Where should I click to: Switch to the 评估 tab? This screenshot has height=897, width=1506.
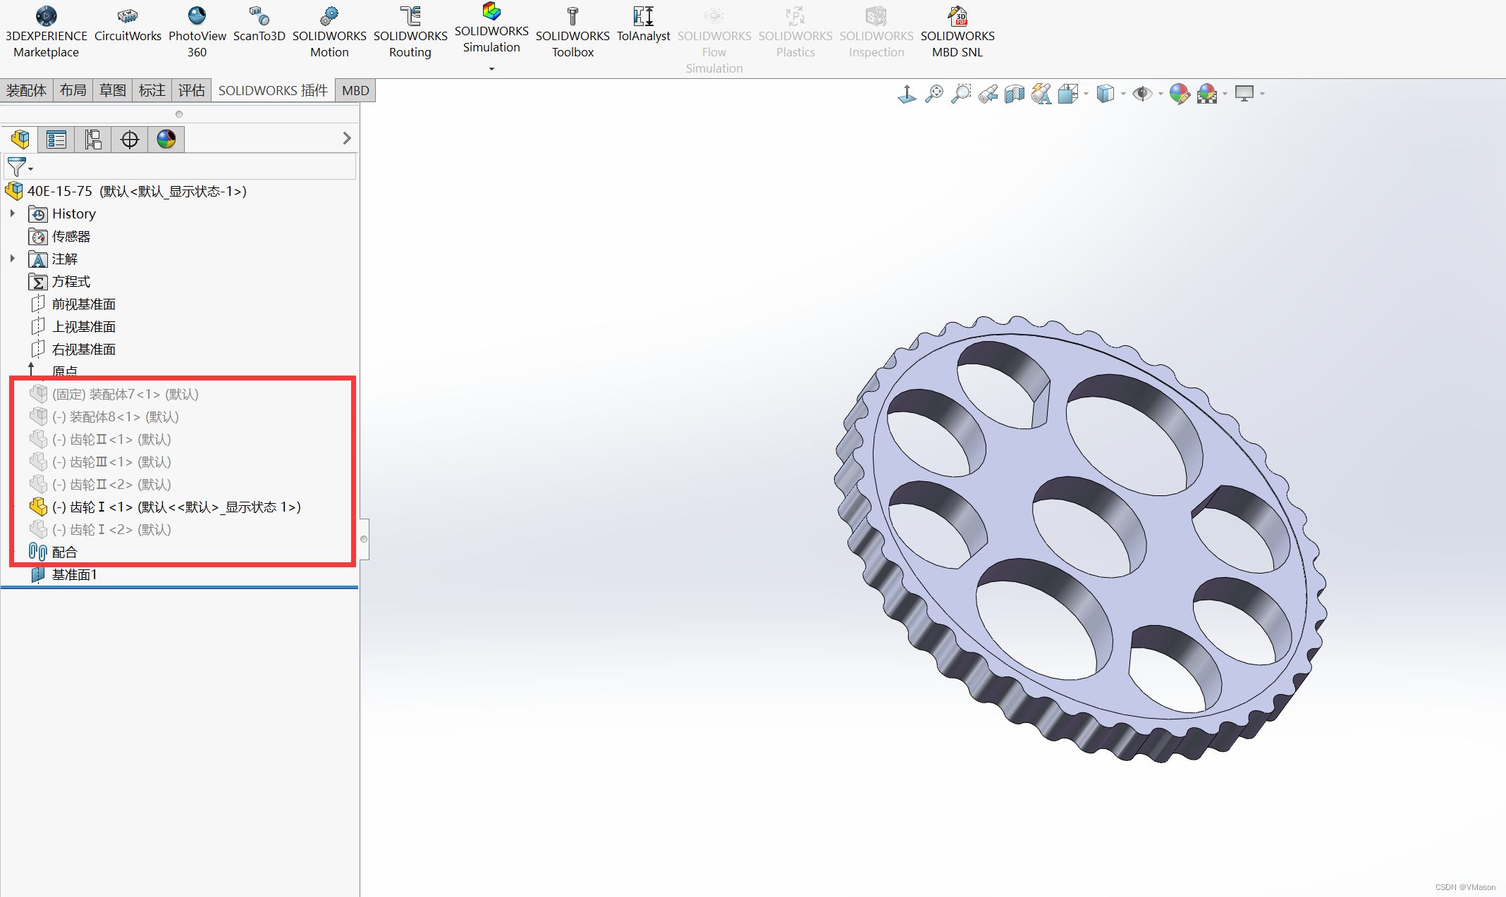(191, 90)
